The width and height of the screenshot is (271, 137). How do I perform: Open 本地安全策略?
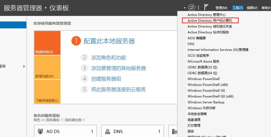click(x=197, y=114)
